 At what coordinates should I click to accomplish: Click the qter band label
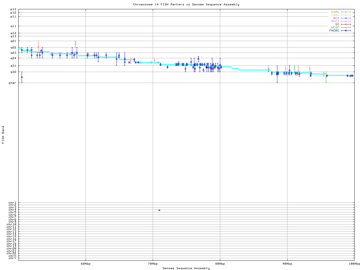12,83
